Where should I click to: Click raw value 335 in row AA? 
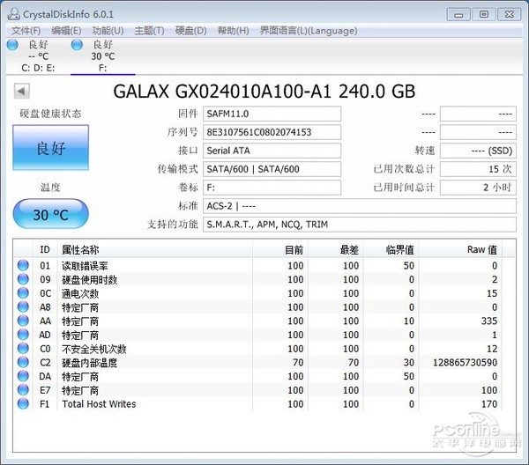point(489,321)
